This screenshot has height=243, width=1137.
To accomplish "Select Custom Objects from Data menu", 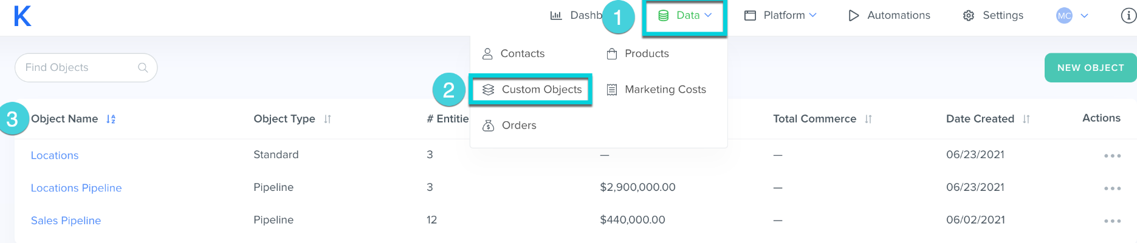I will click(532, 90).
